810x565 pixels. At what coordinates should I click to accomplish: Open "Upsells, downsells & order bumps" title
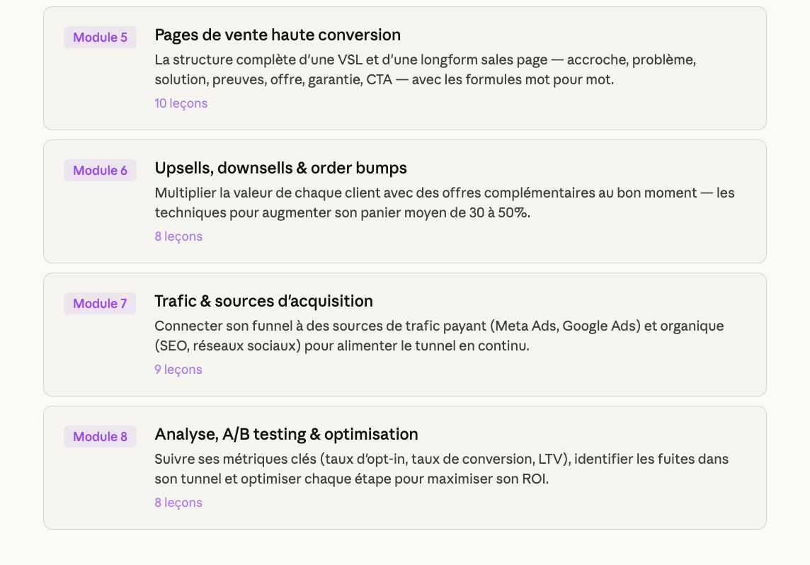(280, 168)
